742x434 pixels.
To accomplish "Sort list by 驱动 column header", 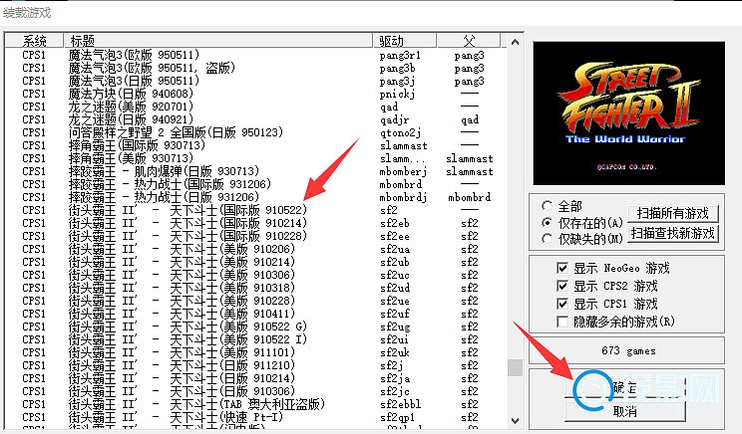I will point(405,41).
